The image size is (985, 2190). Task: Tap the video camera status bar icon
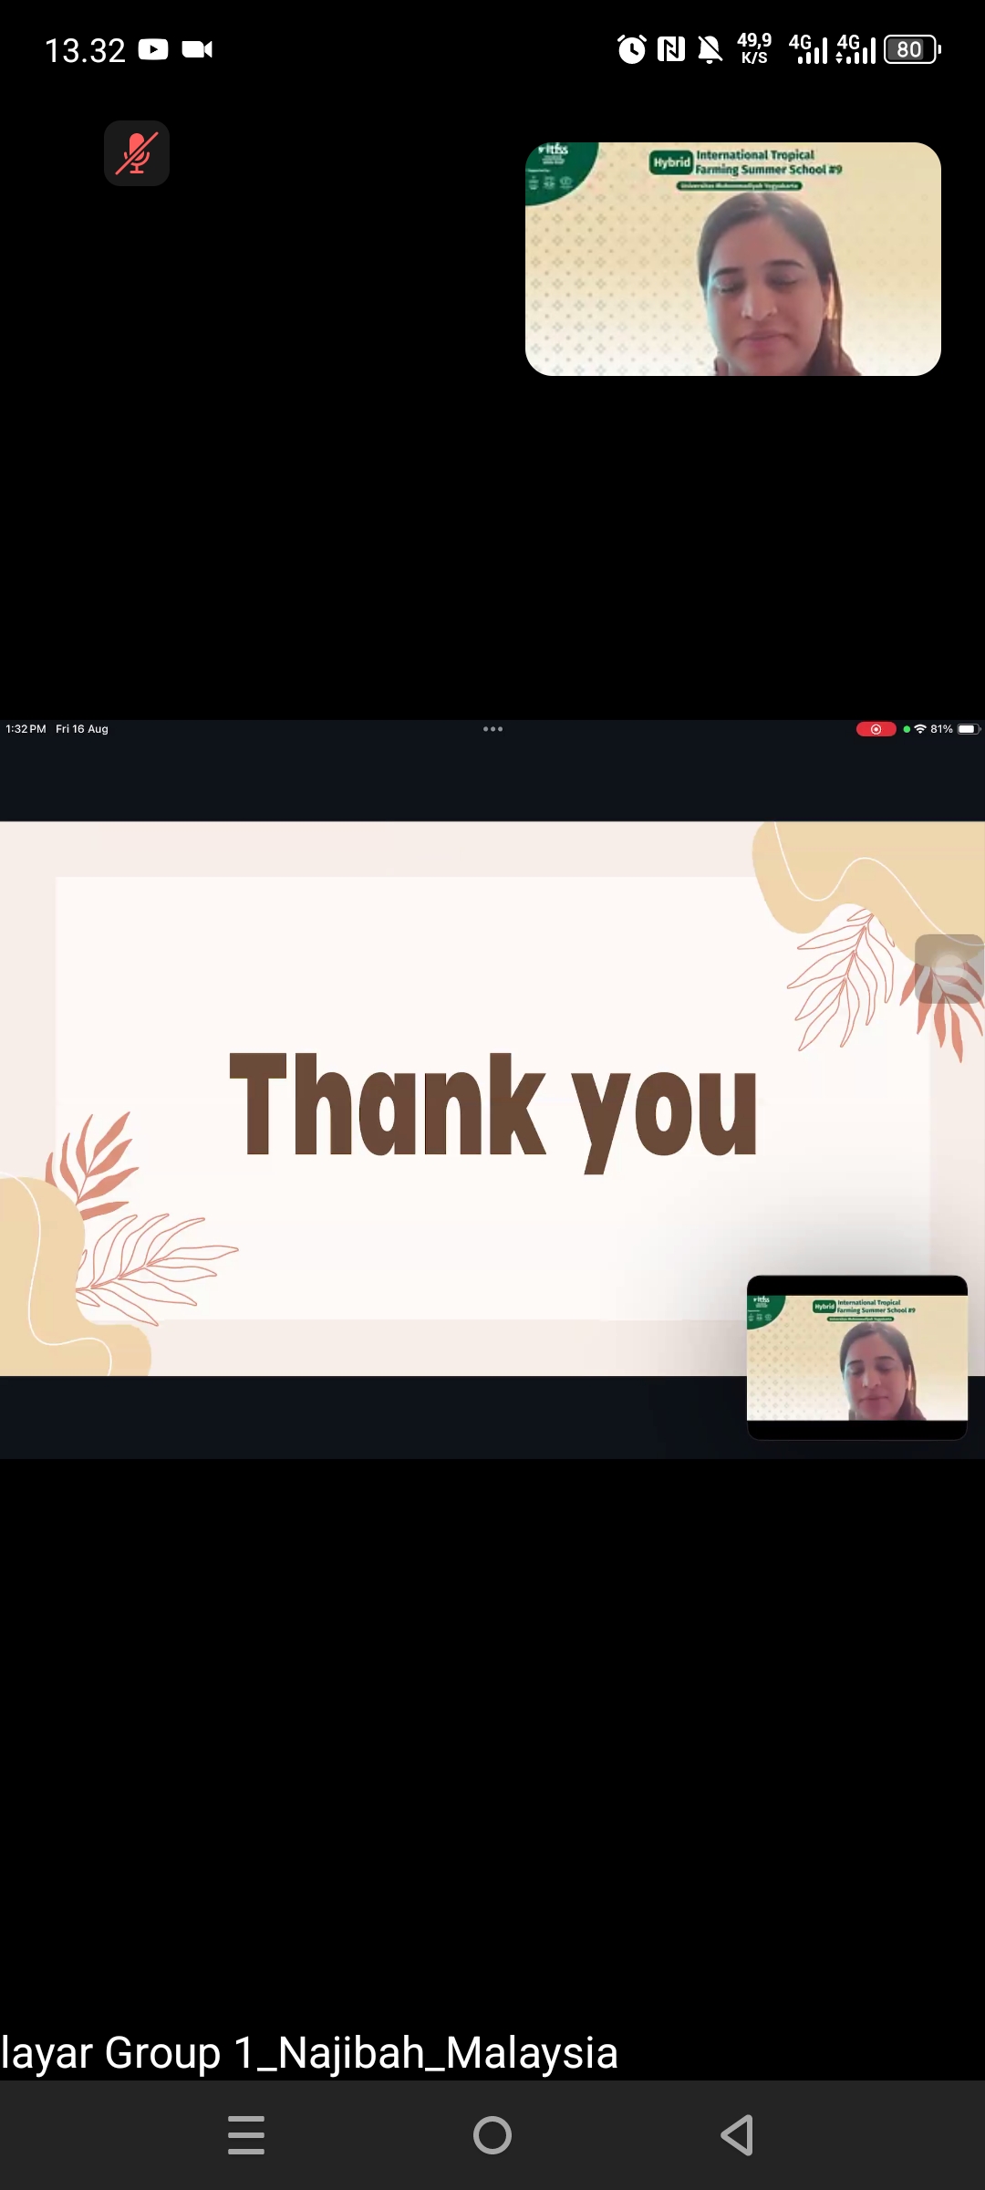tap(197, 49)
